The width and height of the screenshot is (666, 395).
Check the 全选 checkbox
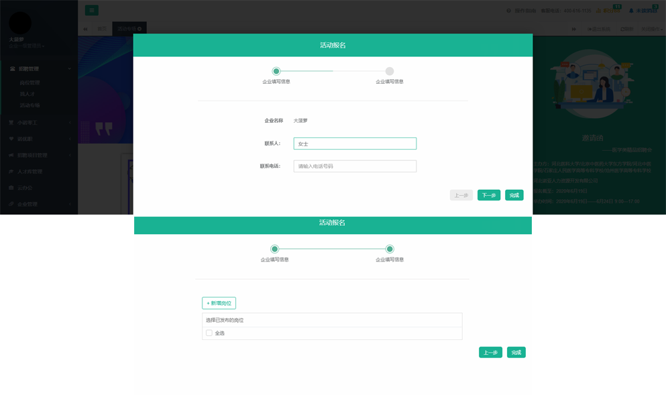pos(209,333)
